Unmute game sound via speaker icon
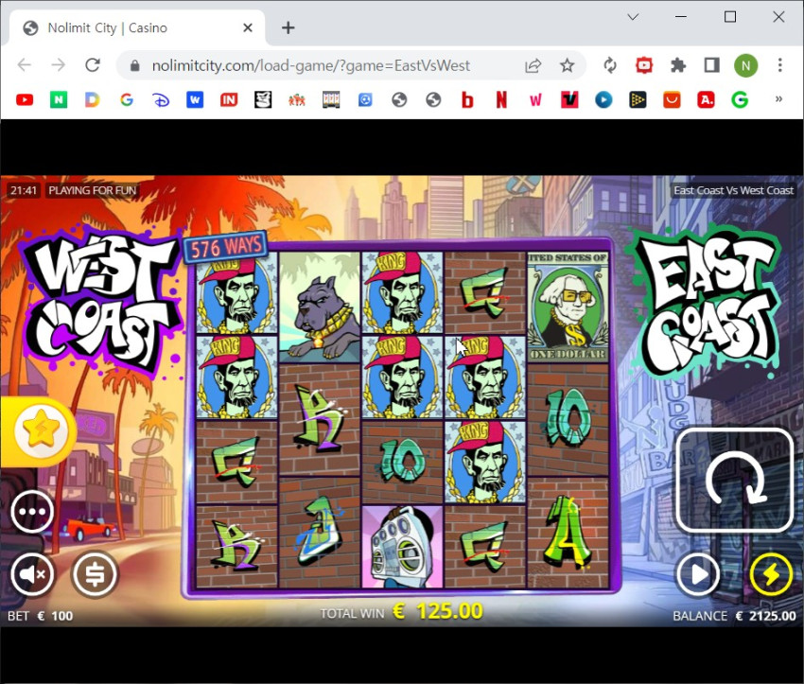Image resolution: width=804 pixels, height=684 pixels. (x=32, y=574)
